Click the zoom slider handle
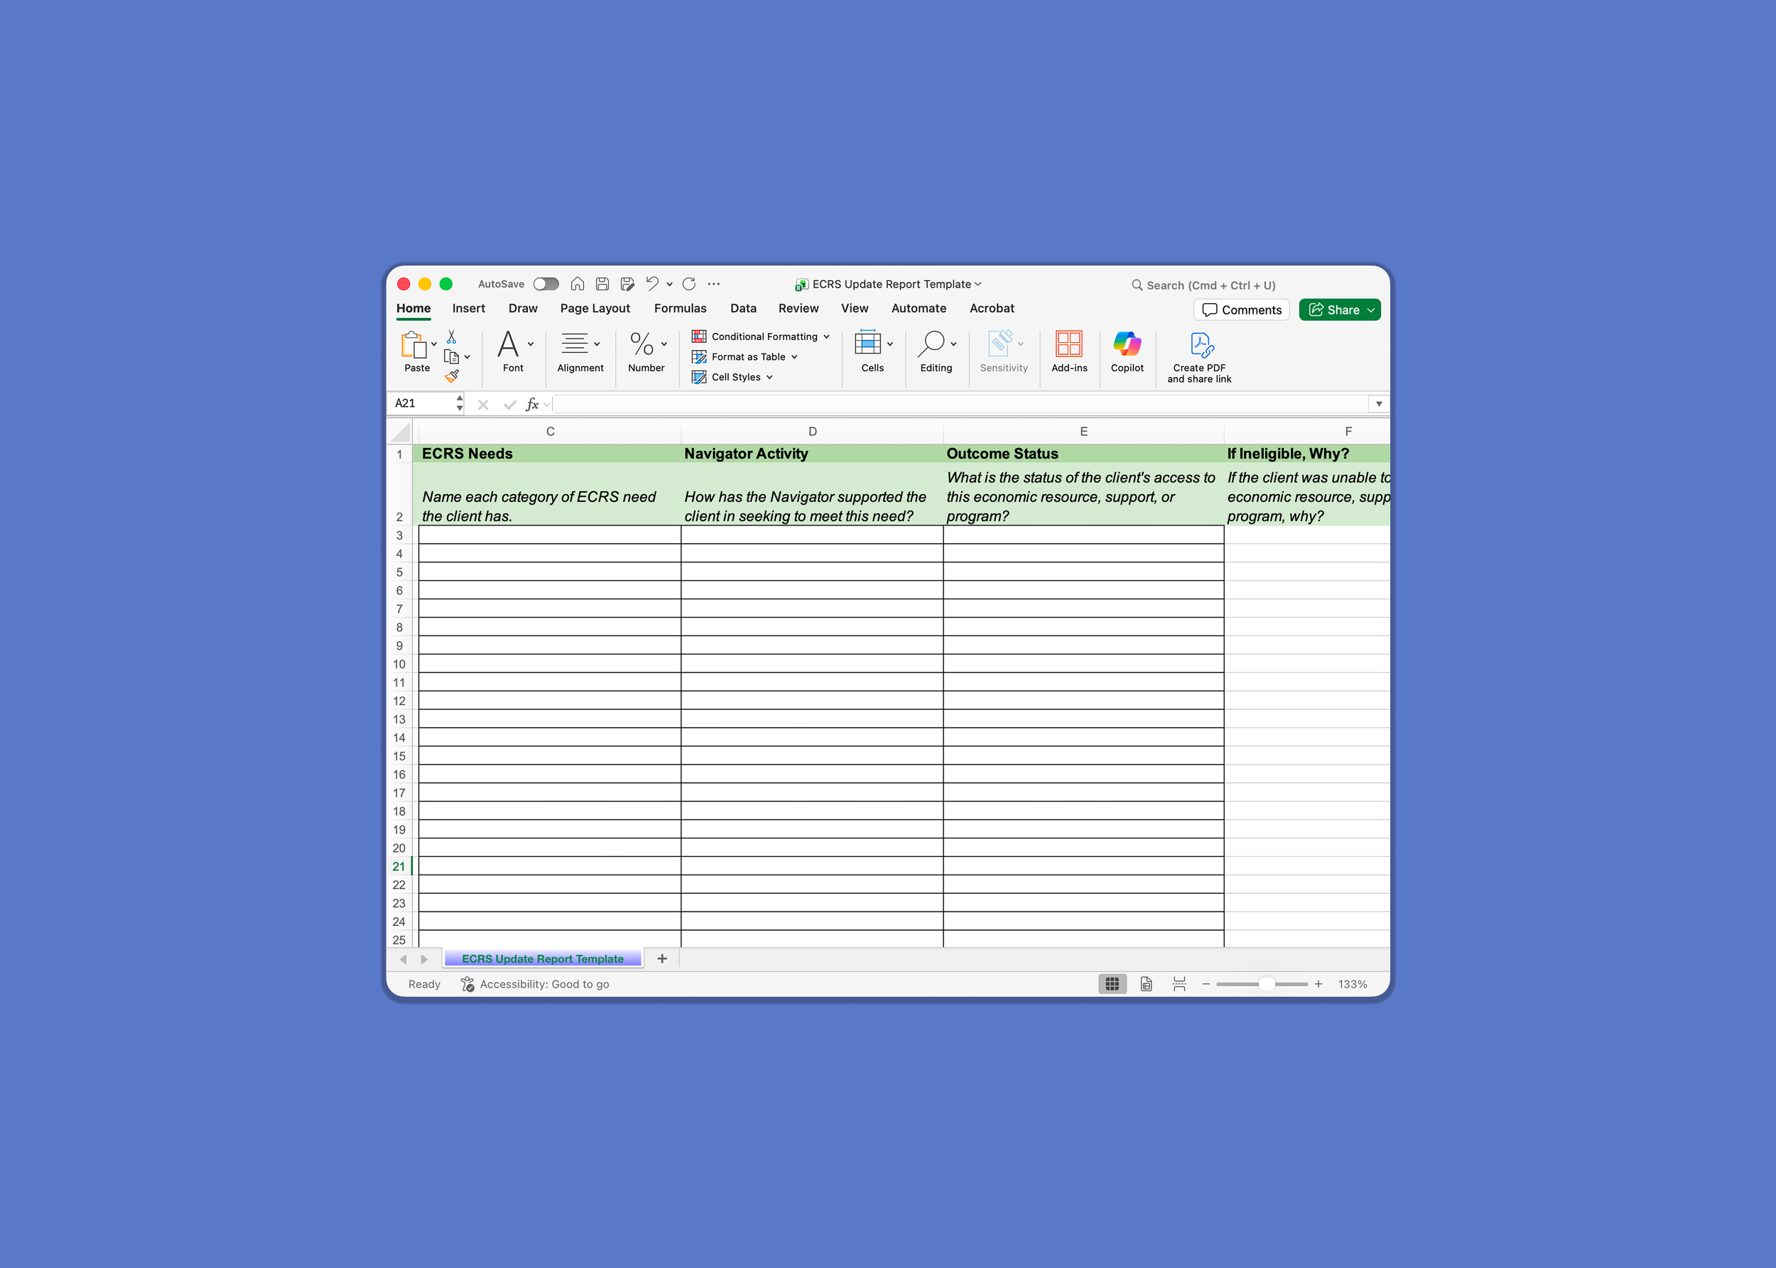 tap(1266, 984)
